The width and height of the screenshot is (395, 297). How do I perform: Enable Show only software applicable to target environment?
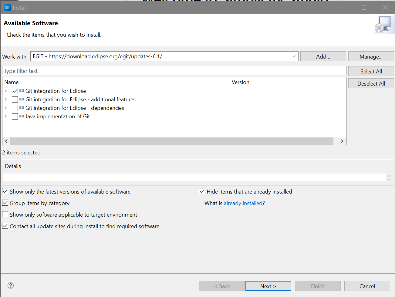pos(5,214)
